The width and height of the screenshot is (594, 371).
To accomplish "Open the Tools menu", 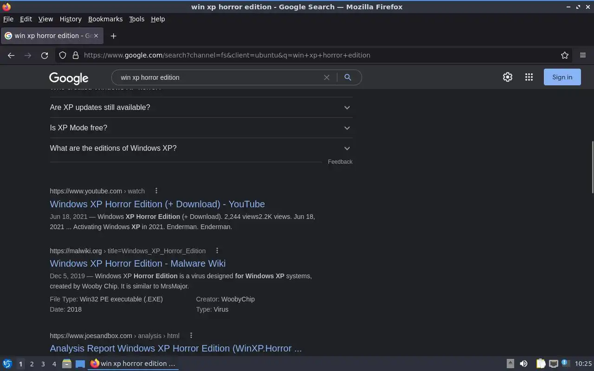I will pyautogui.click(x=136, y=19).
